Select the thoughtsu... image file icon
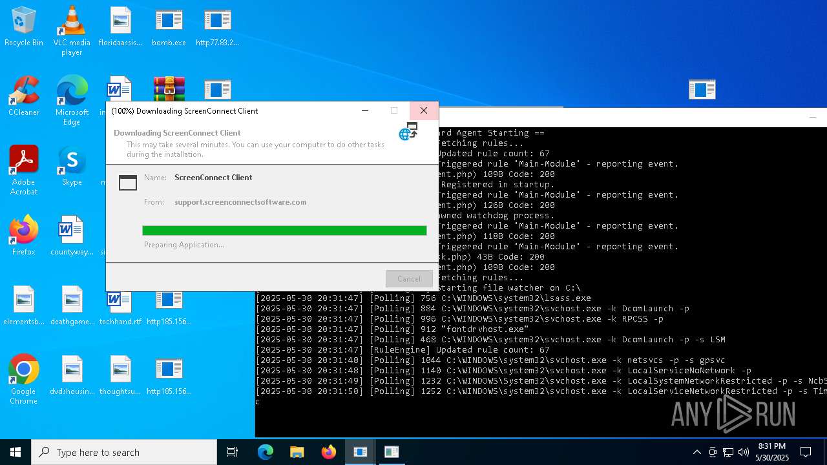 120,376
